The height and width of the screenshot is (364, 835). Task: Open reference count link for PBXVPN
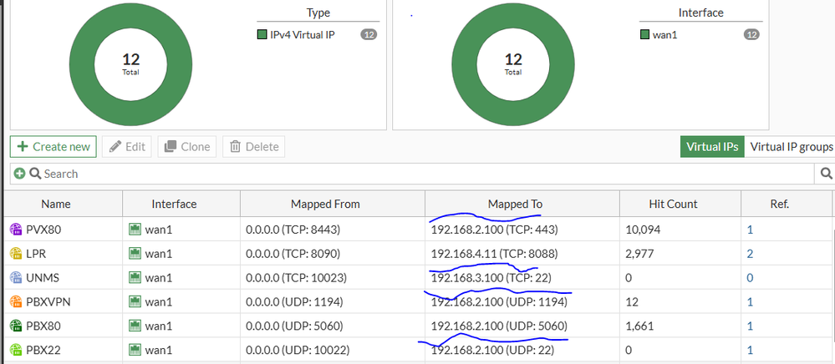750,302
